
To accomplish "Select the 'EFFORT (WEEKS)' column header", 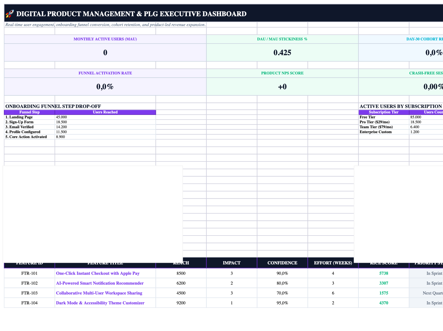I will [333, 263].
